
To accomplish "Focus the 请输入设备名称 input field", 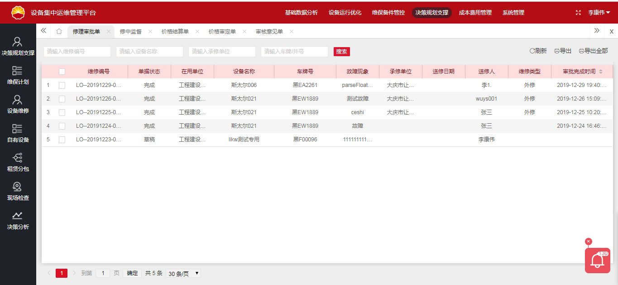I will pos(149,52).
